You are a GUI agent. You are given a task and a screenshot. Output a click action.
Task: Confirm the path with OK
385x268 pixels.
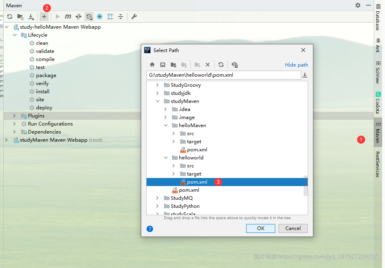(x=261, y=228)
